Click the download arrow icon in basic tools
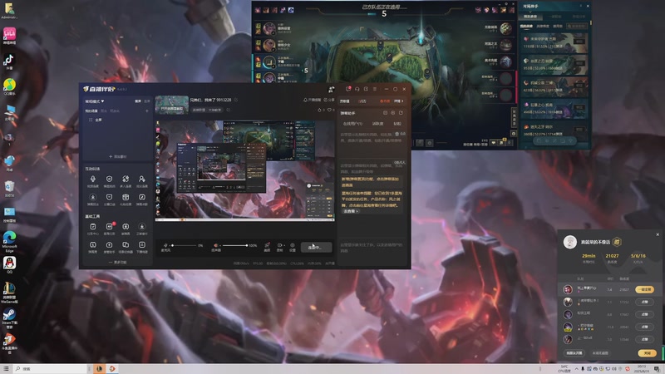The image size is (665, 374). [141, 227]
